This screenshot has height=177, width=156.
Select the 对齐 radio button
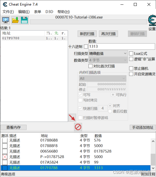(110, 106)
